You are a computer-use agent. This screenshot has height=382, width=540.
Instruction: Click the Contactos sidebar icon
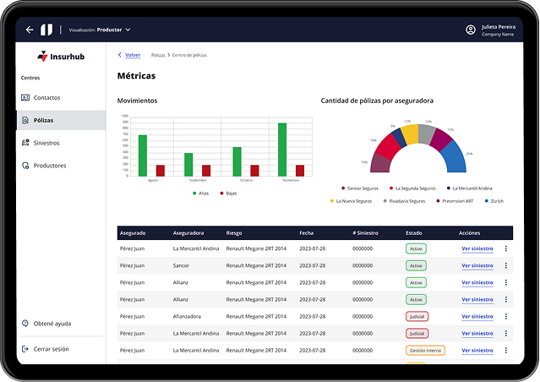coord(25,97)
